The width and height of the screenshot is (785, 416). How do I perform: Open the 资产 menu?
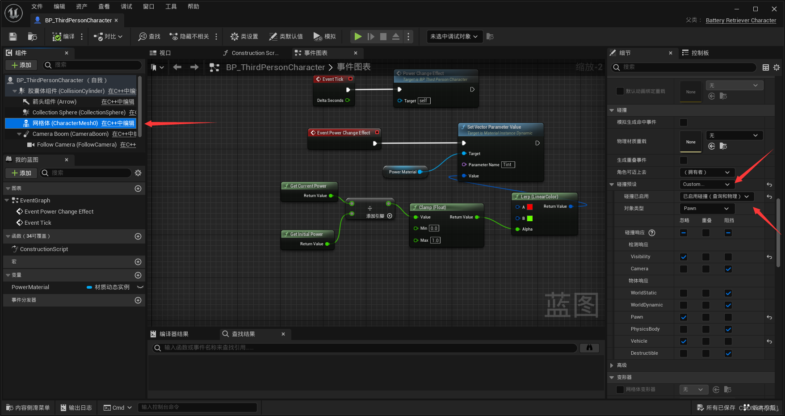(x=82, y=6)
